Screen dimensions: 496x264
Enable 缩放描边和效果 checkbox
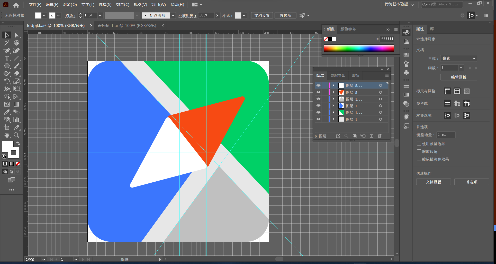pyautogui.click(x=419, y=159)
